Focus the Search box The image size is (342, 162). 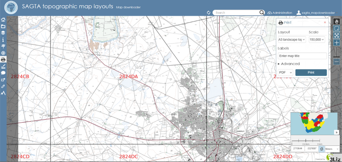tap(236, 13)
